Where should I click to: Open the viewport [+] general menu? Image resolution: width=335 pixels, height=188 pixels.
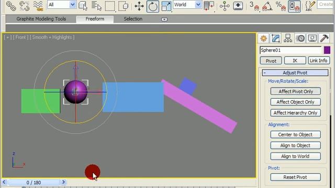(x=8, y=37)
